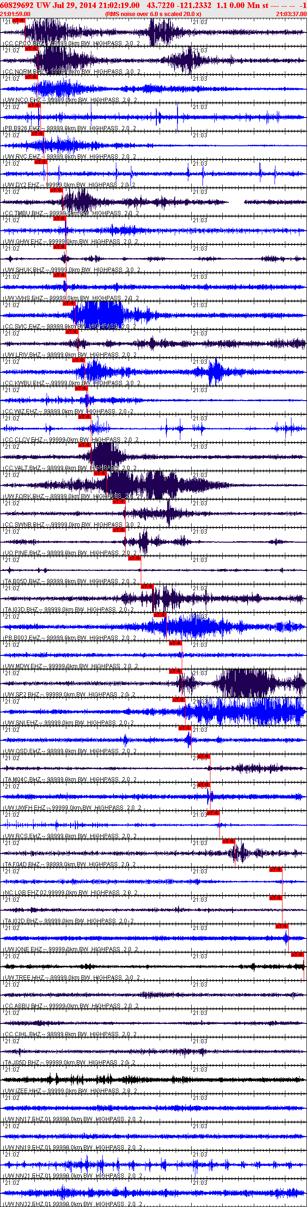Click the end time label 21:03:37.00

point(291,14)
